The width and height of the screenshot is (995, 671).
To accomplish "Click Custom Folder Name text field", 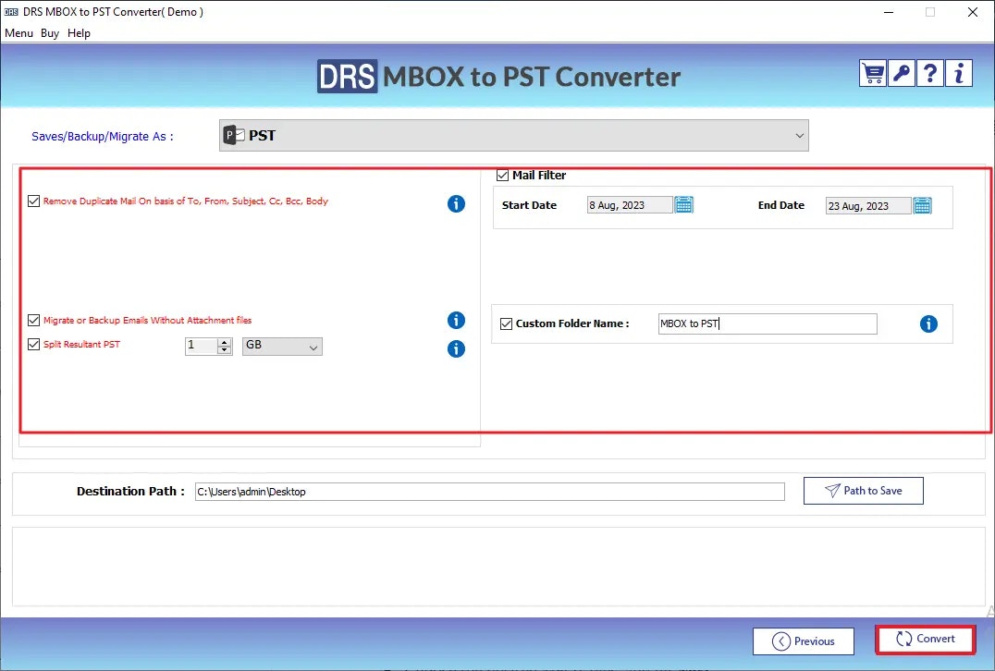I will click(x=768, y=323).
